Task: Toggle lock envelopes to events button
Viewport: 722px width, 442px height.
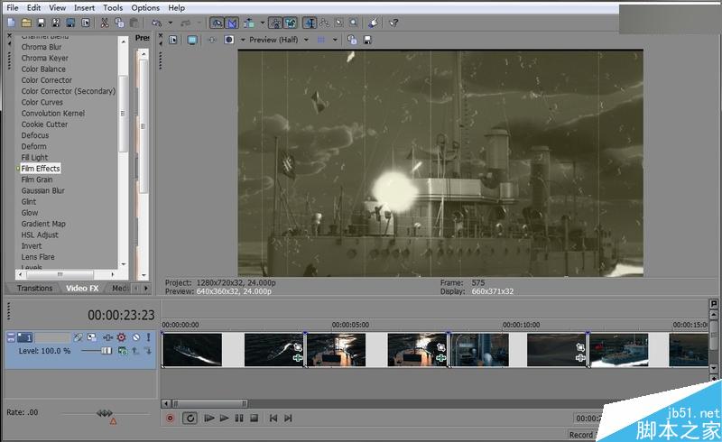Action: (x=276, y=23)
